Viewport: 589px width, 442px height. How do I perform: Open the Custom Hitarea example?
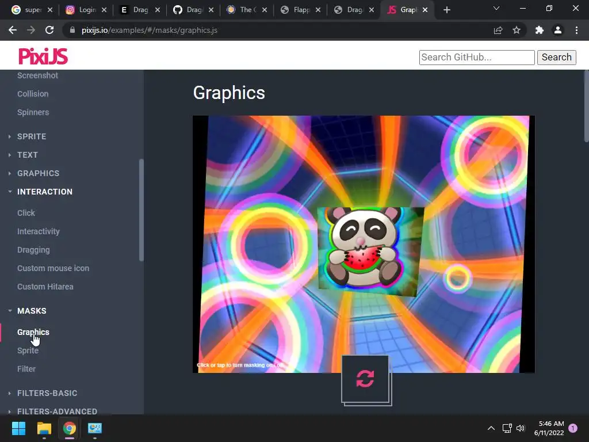point(45,287)
